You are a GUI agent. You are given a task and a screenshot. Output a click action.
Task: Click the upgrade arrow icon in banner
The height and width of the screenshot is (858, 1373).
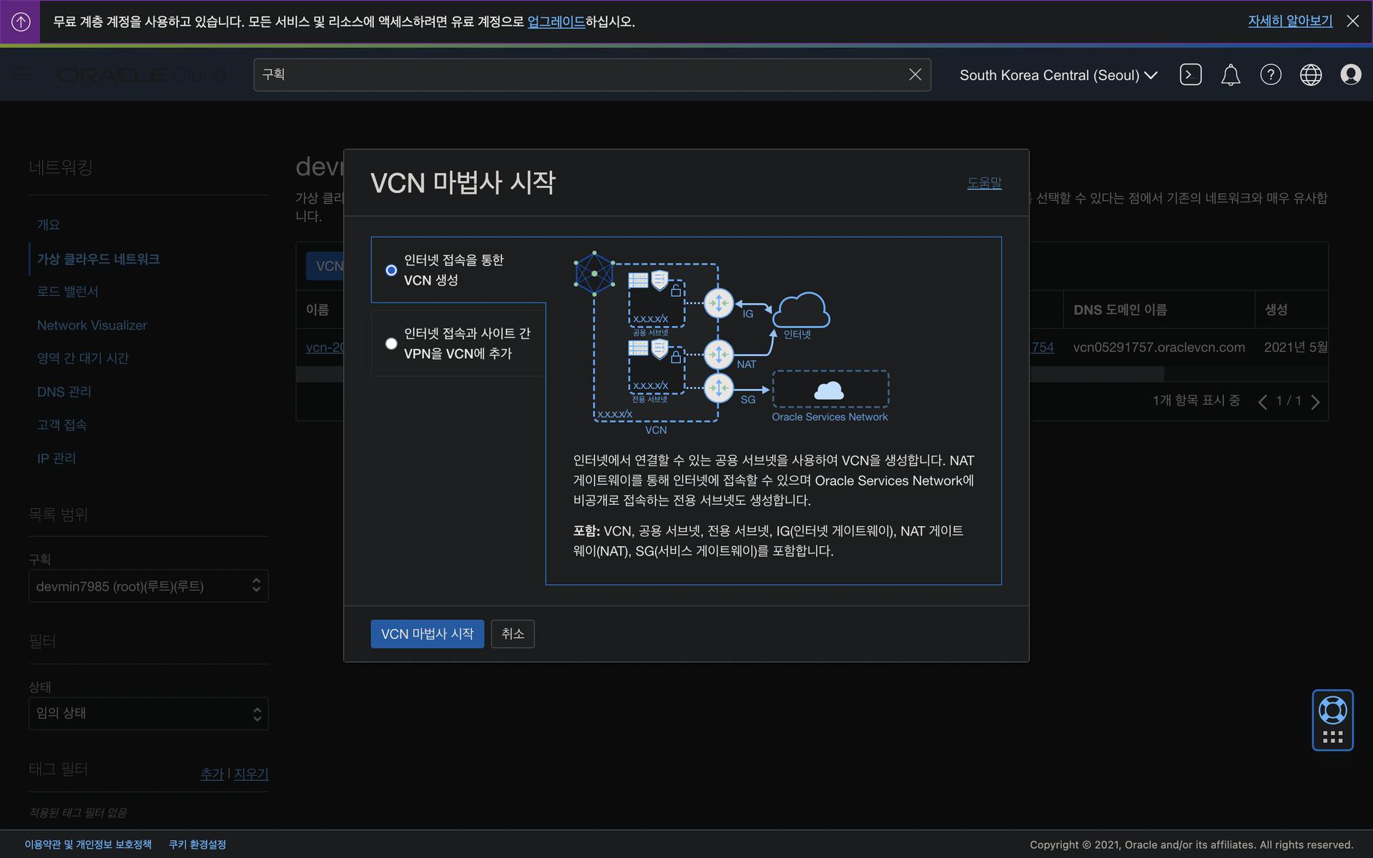(x=21, y=22)
